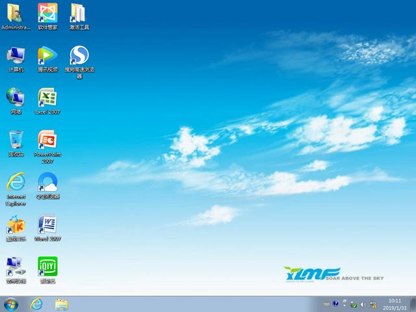Image resolution: width=416 pixels, height=312 pixels.
Task: Open the taskbar clock showing 10:11
Action: [x=395, y=304]
